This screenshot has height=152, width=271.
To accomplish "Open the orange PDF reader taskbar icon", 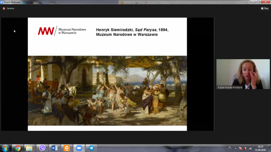I will click(67, 148).
